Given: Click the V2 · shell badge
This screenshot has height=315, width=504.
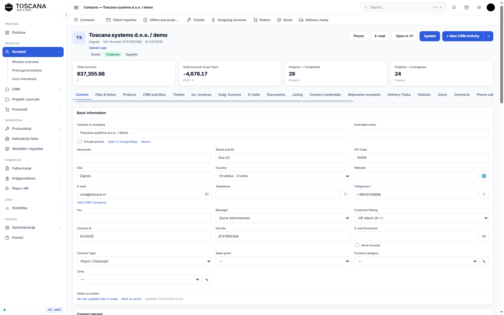Looking at the screenshot, I should pyautogui.click(x=54, y=310).
